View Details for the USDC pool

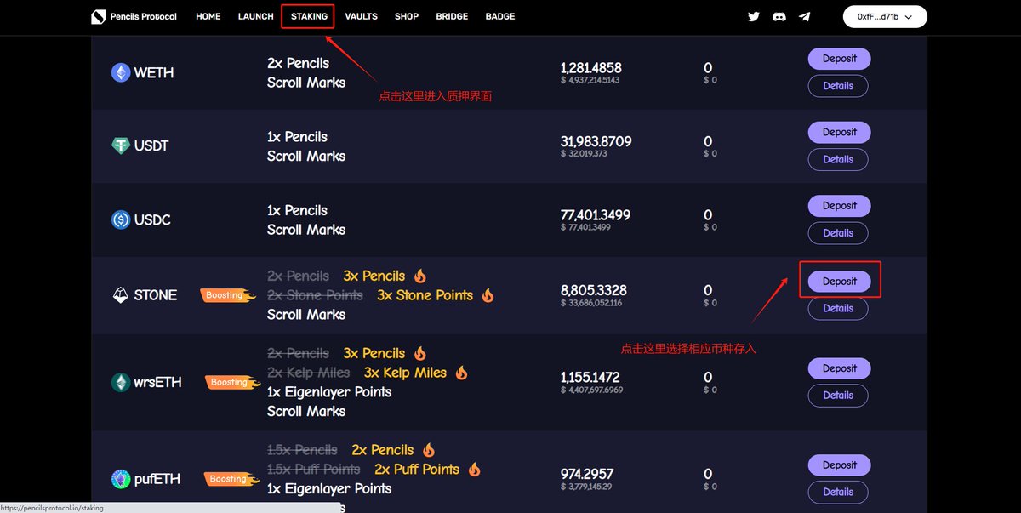838,233
